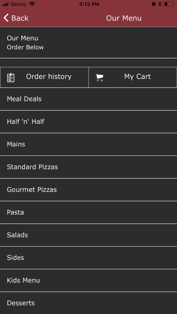This screenshot has width=177, height=314.
Task: Open the Meal Deals category
Action: [88, 99]
